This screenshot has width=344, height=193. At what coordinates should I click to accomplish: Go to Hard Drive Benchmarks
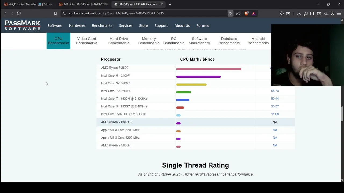119,41
